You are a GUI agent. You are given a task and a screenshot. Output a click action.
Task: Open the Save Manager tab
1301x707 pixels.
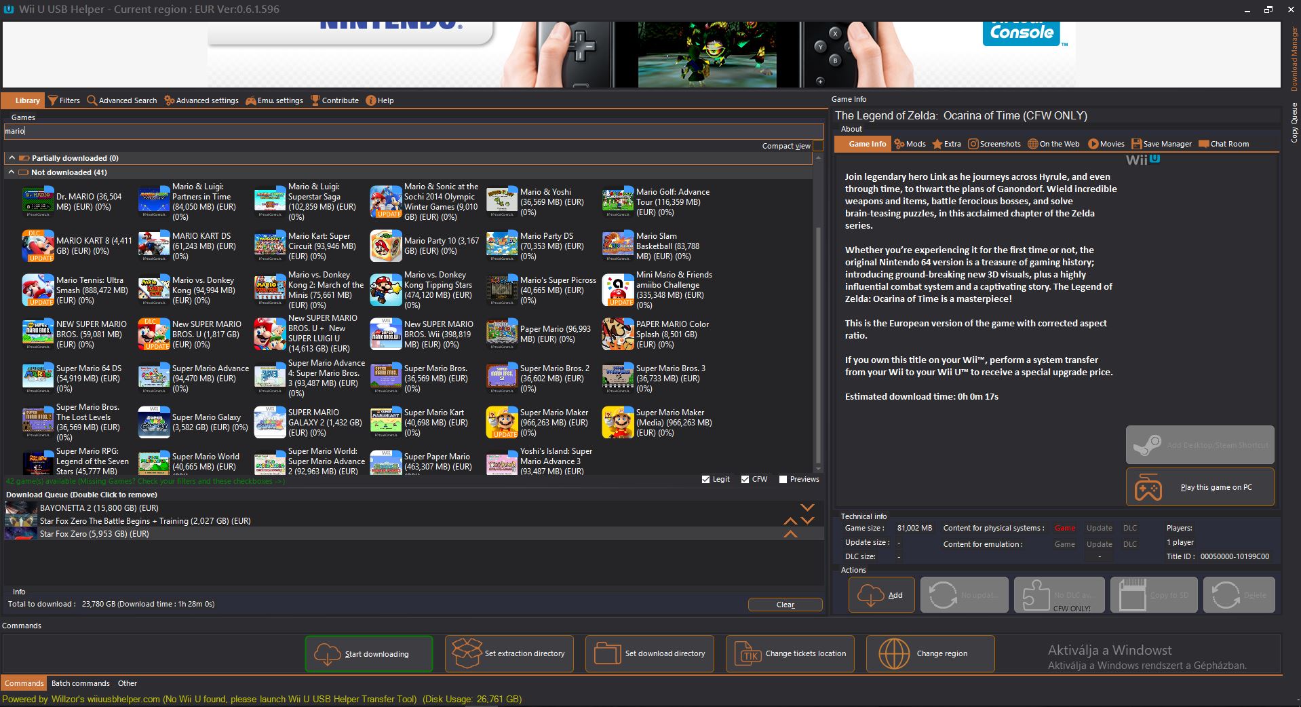1161,144
